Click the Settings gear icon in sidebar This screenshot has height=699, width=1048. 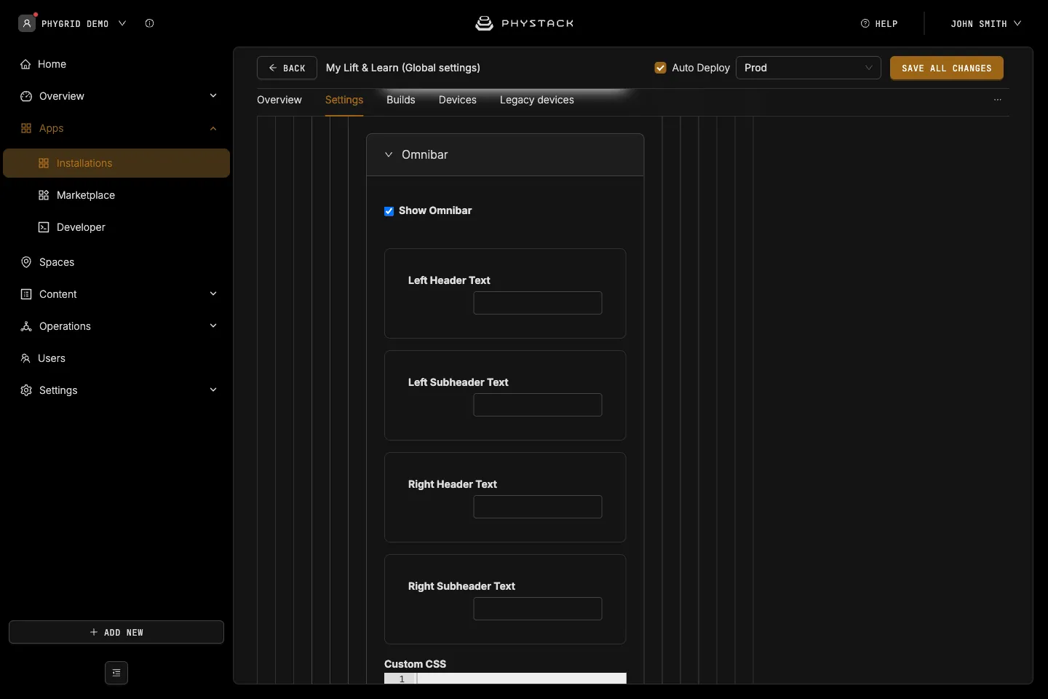coord(26,390)
